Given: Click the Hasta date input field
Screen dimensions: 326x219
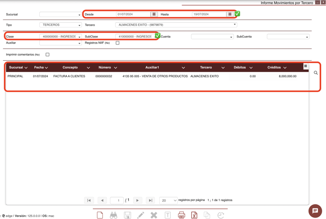Looking at the screenshot, I should coord(209,14).
